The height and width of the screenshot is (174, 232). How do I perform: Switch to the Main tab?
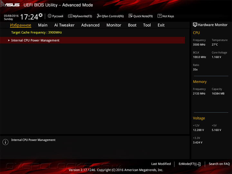(43, 25)
